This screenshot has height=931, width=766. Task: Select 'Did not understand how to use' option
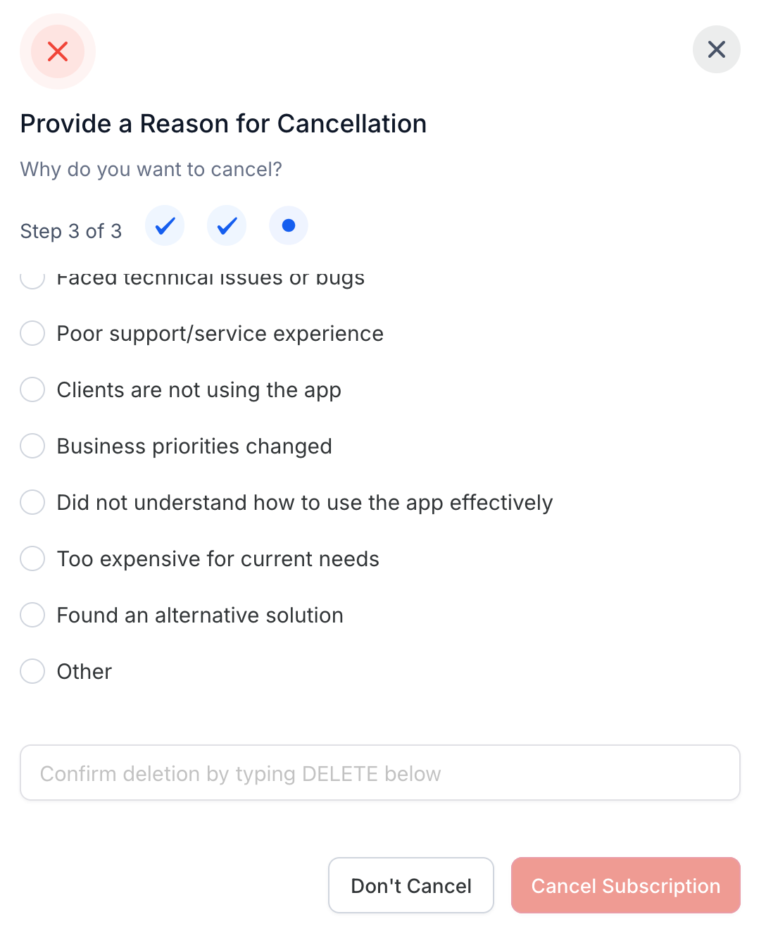click(32, 502)
